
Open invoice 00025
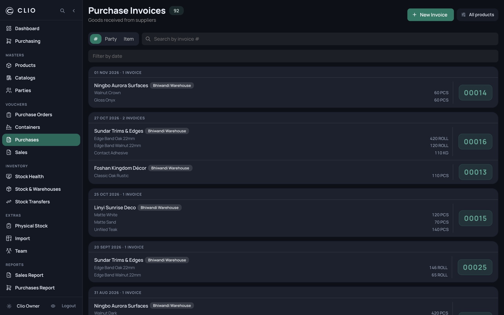(475, 267)
